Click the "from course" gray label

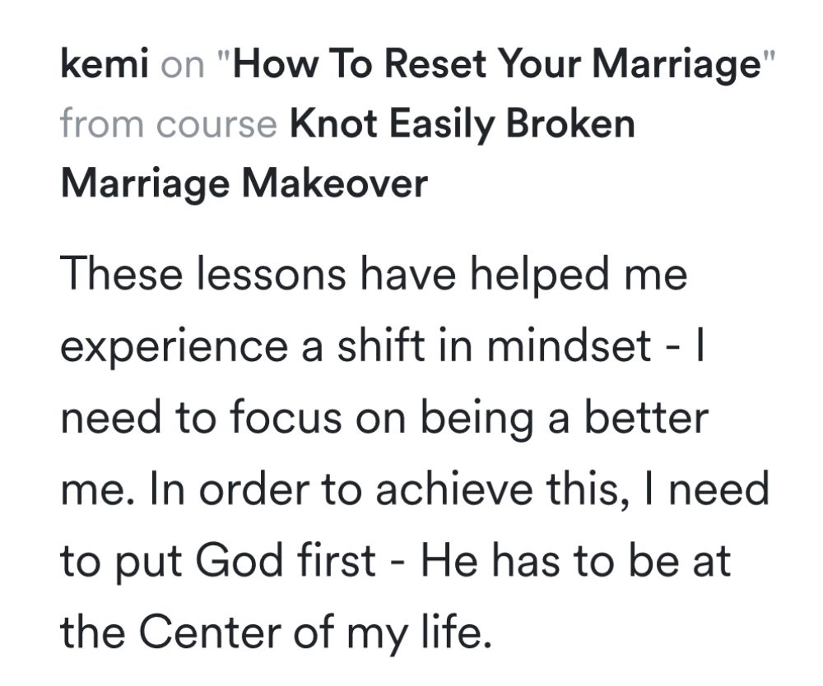[x=169, y=123]
